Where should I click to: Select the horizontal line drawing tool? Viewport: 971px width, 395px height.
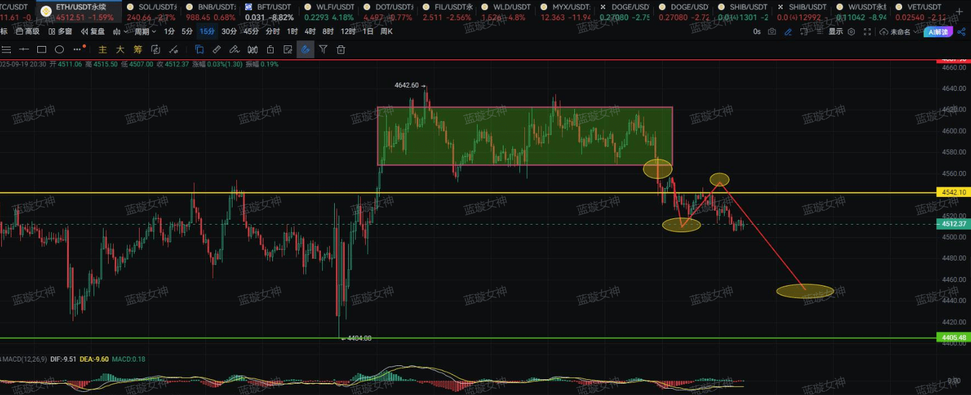(x=24, y=49)
